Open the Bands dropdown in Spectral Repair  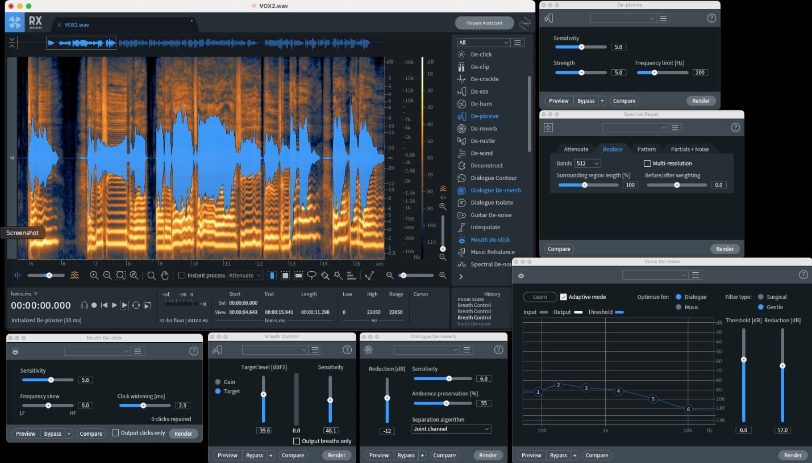click(x=588, y=163)
